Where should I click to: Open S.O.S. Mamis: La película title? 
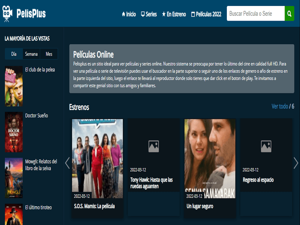coord(94,206)
